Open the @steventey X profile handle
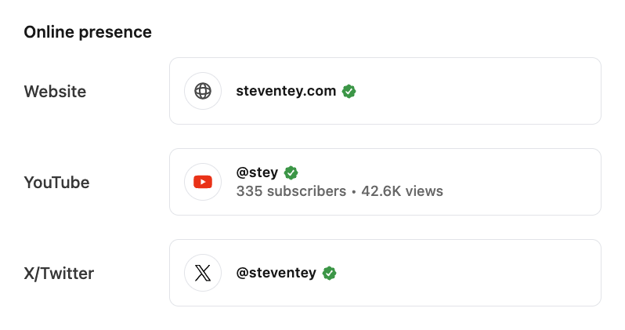This screenshot has height=330, width=625. click(x=276, y=273)
